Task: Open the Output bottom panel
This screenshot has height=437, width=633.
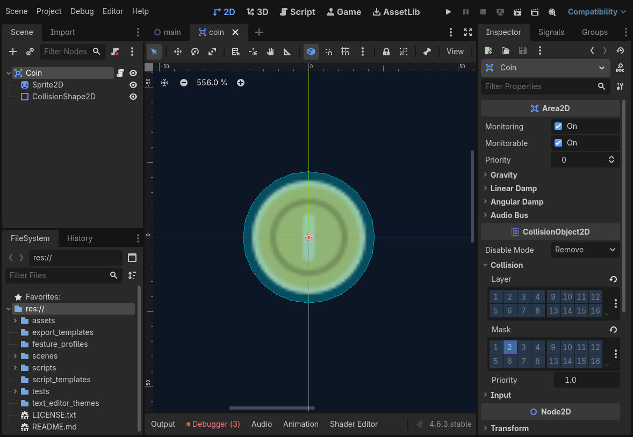Action: click(163, 424)
